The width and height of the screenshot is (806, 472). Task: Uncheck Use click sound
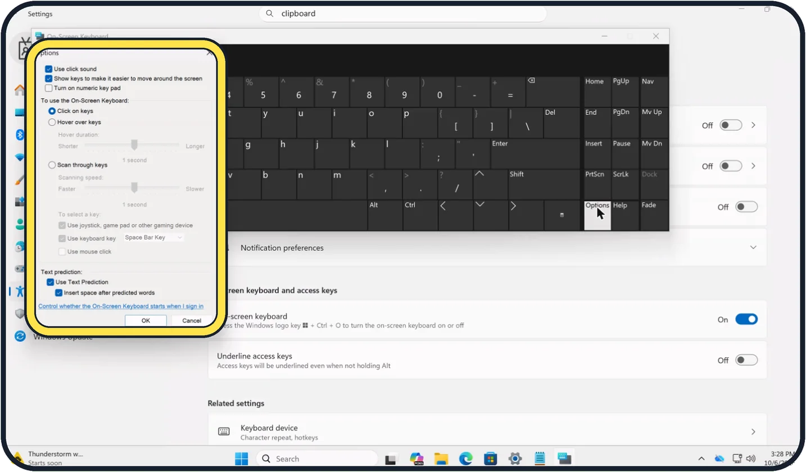point(49,69)
